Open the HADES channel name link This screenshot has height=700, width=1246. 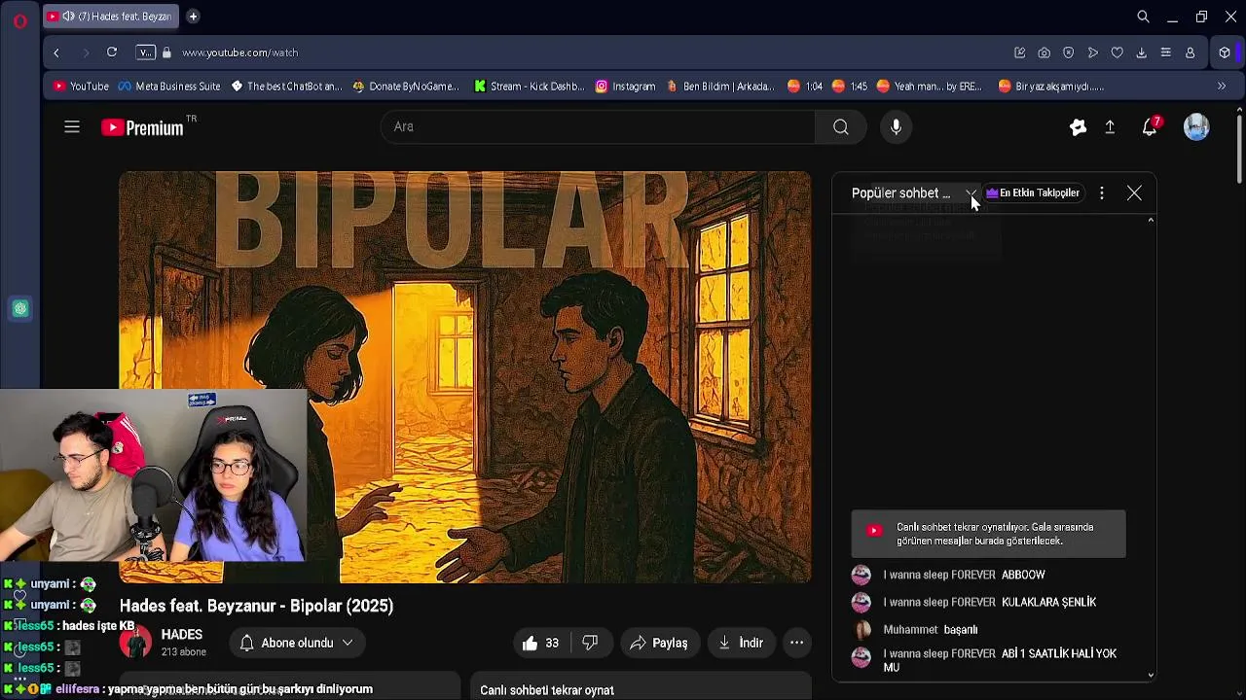[181, 635]
